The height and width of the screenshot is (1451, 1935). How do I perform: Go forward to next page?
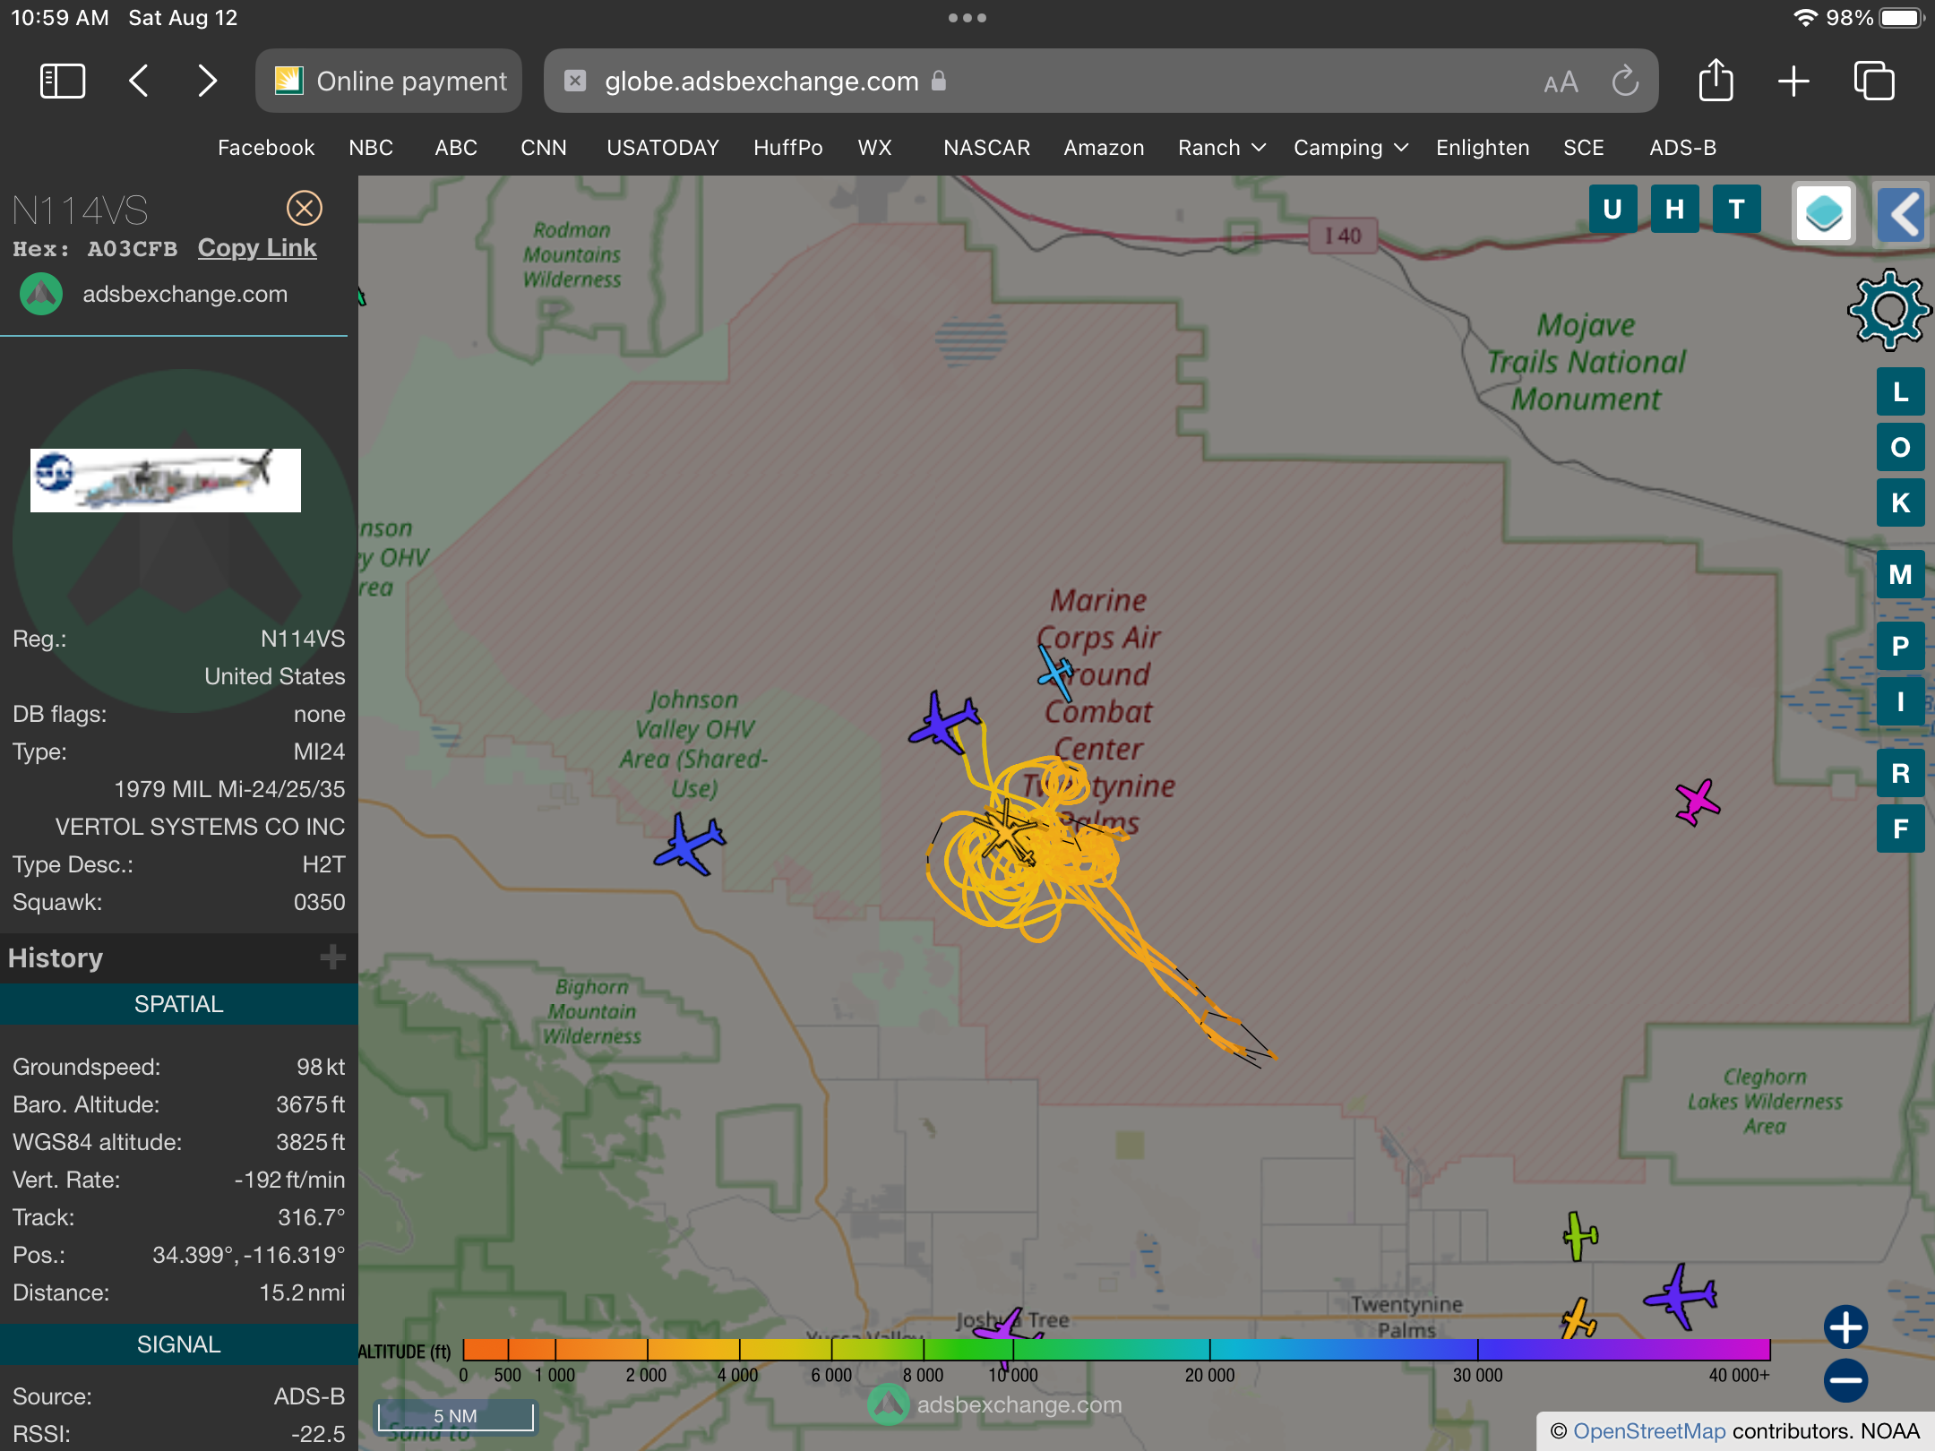tap(207, 82)
